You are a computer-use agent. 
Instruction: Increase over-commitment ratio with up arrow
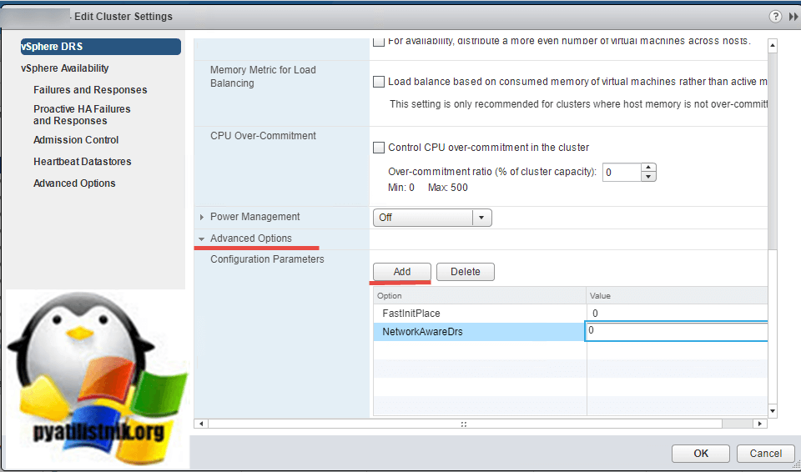tap(648, 168)
